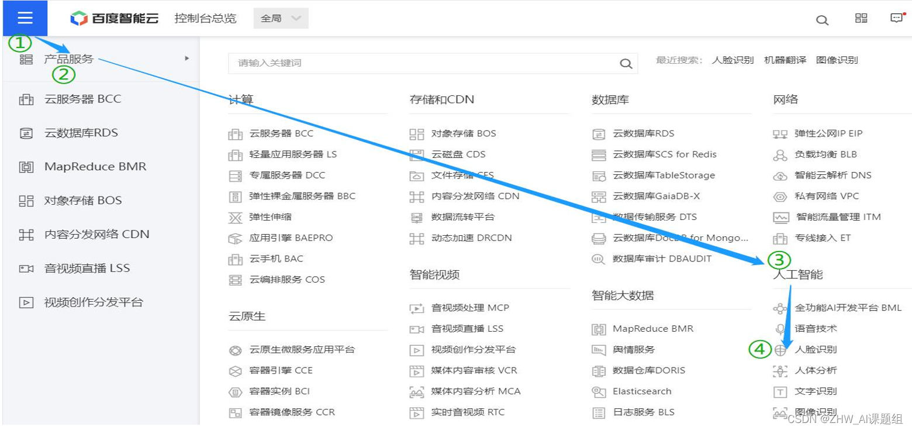Open 语音技术 service
Screen dimensions: 912x430
click(816, 329)
